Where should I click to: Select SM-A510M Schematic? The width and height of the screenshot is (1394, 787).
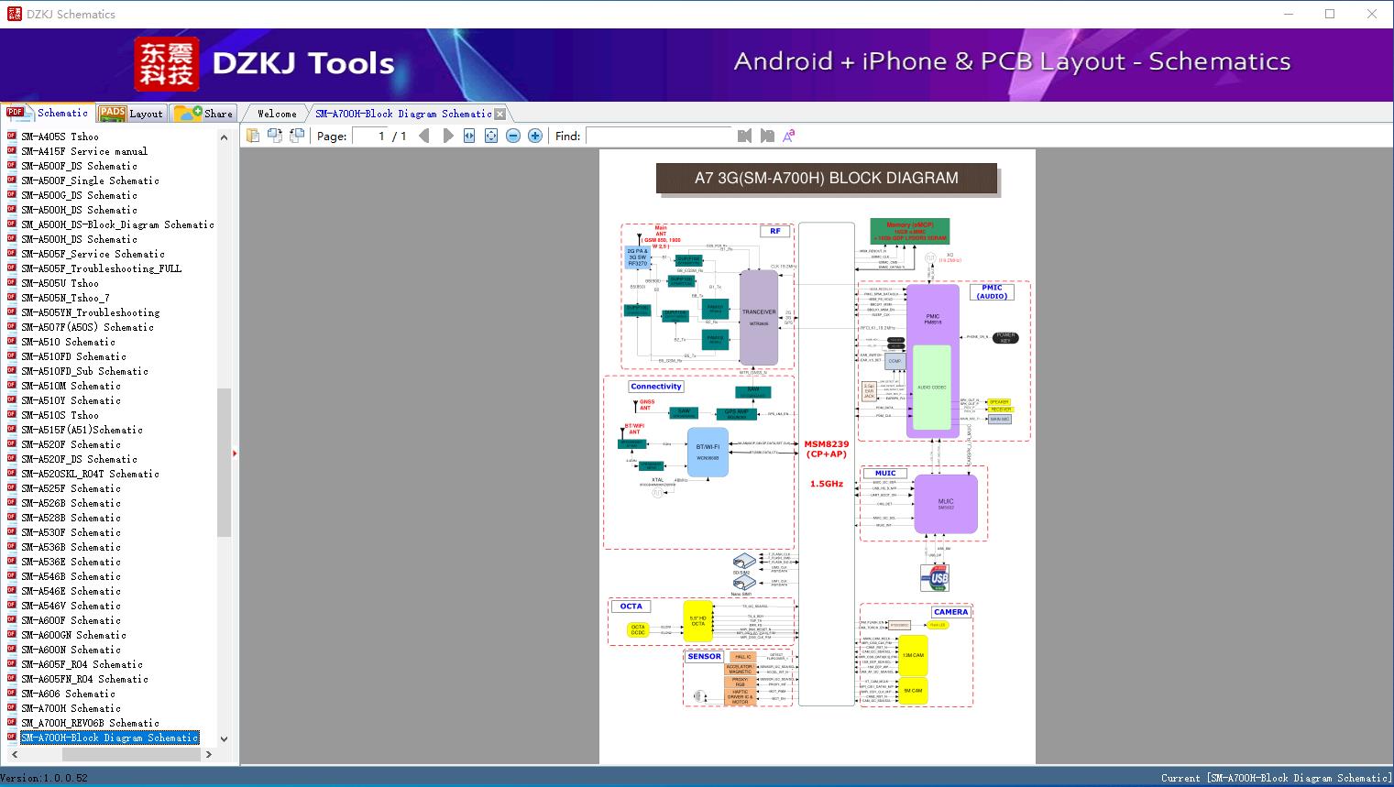point(71,386)
